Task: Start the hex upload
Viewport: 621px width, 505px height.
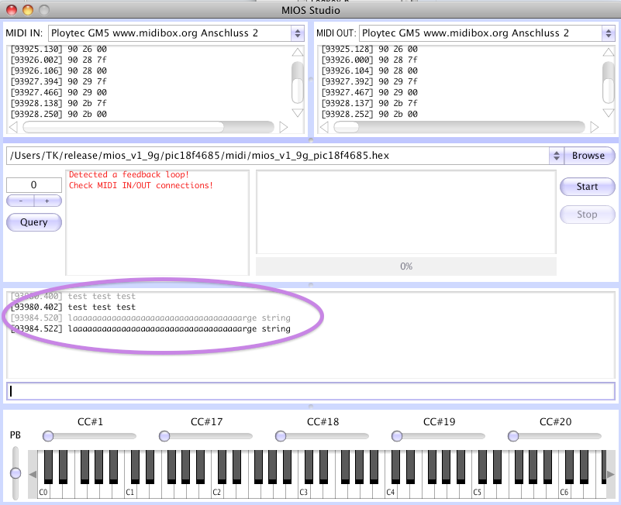Action: [588, 187]
